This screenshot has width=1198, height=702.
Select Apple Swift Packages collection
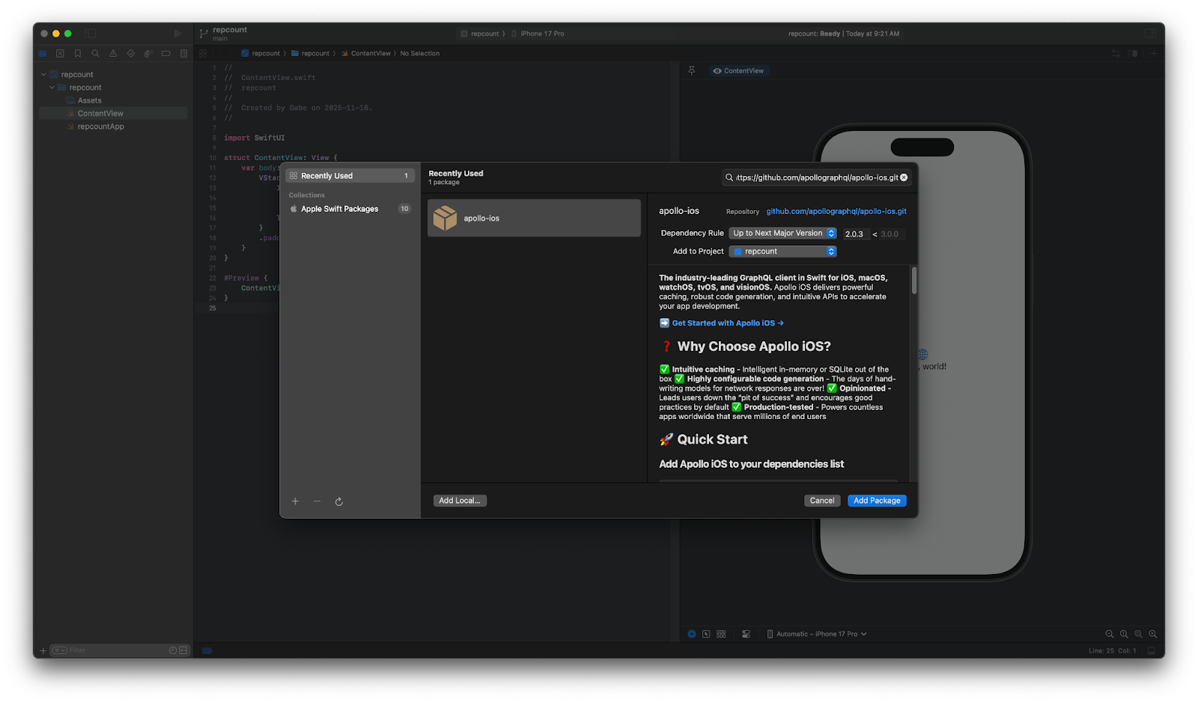tap(350, 209)
